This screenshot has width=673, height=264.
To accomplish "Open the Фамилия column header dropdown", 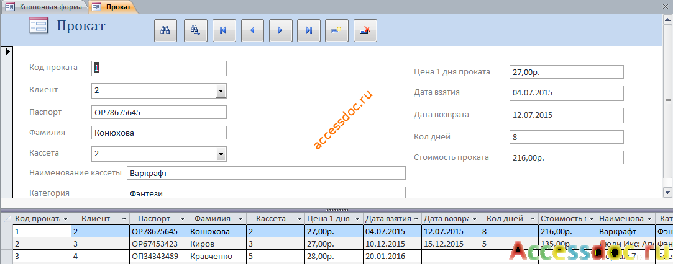I will point(240,219).
